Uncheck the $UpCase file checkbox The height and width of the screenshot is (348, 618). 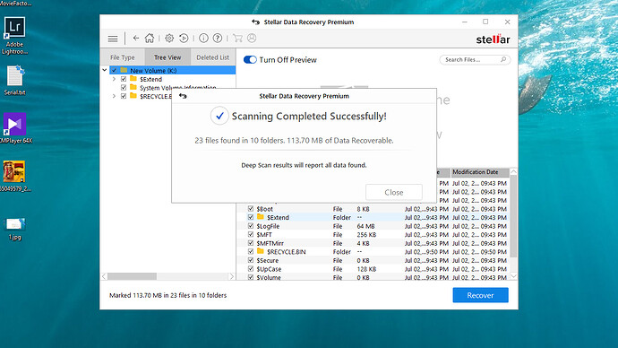click(x=251, y=269)
